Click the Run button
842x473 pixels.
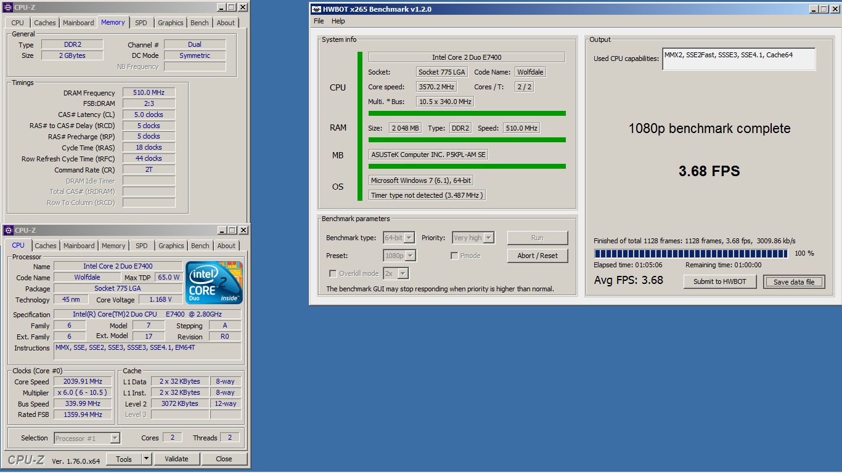tap(537, 238)
